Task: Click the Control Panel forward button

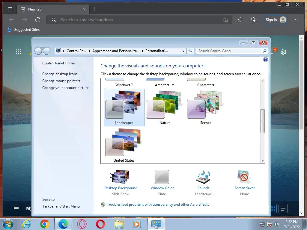Action: pos(46,51)
